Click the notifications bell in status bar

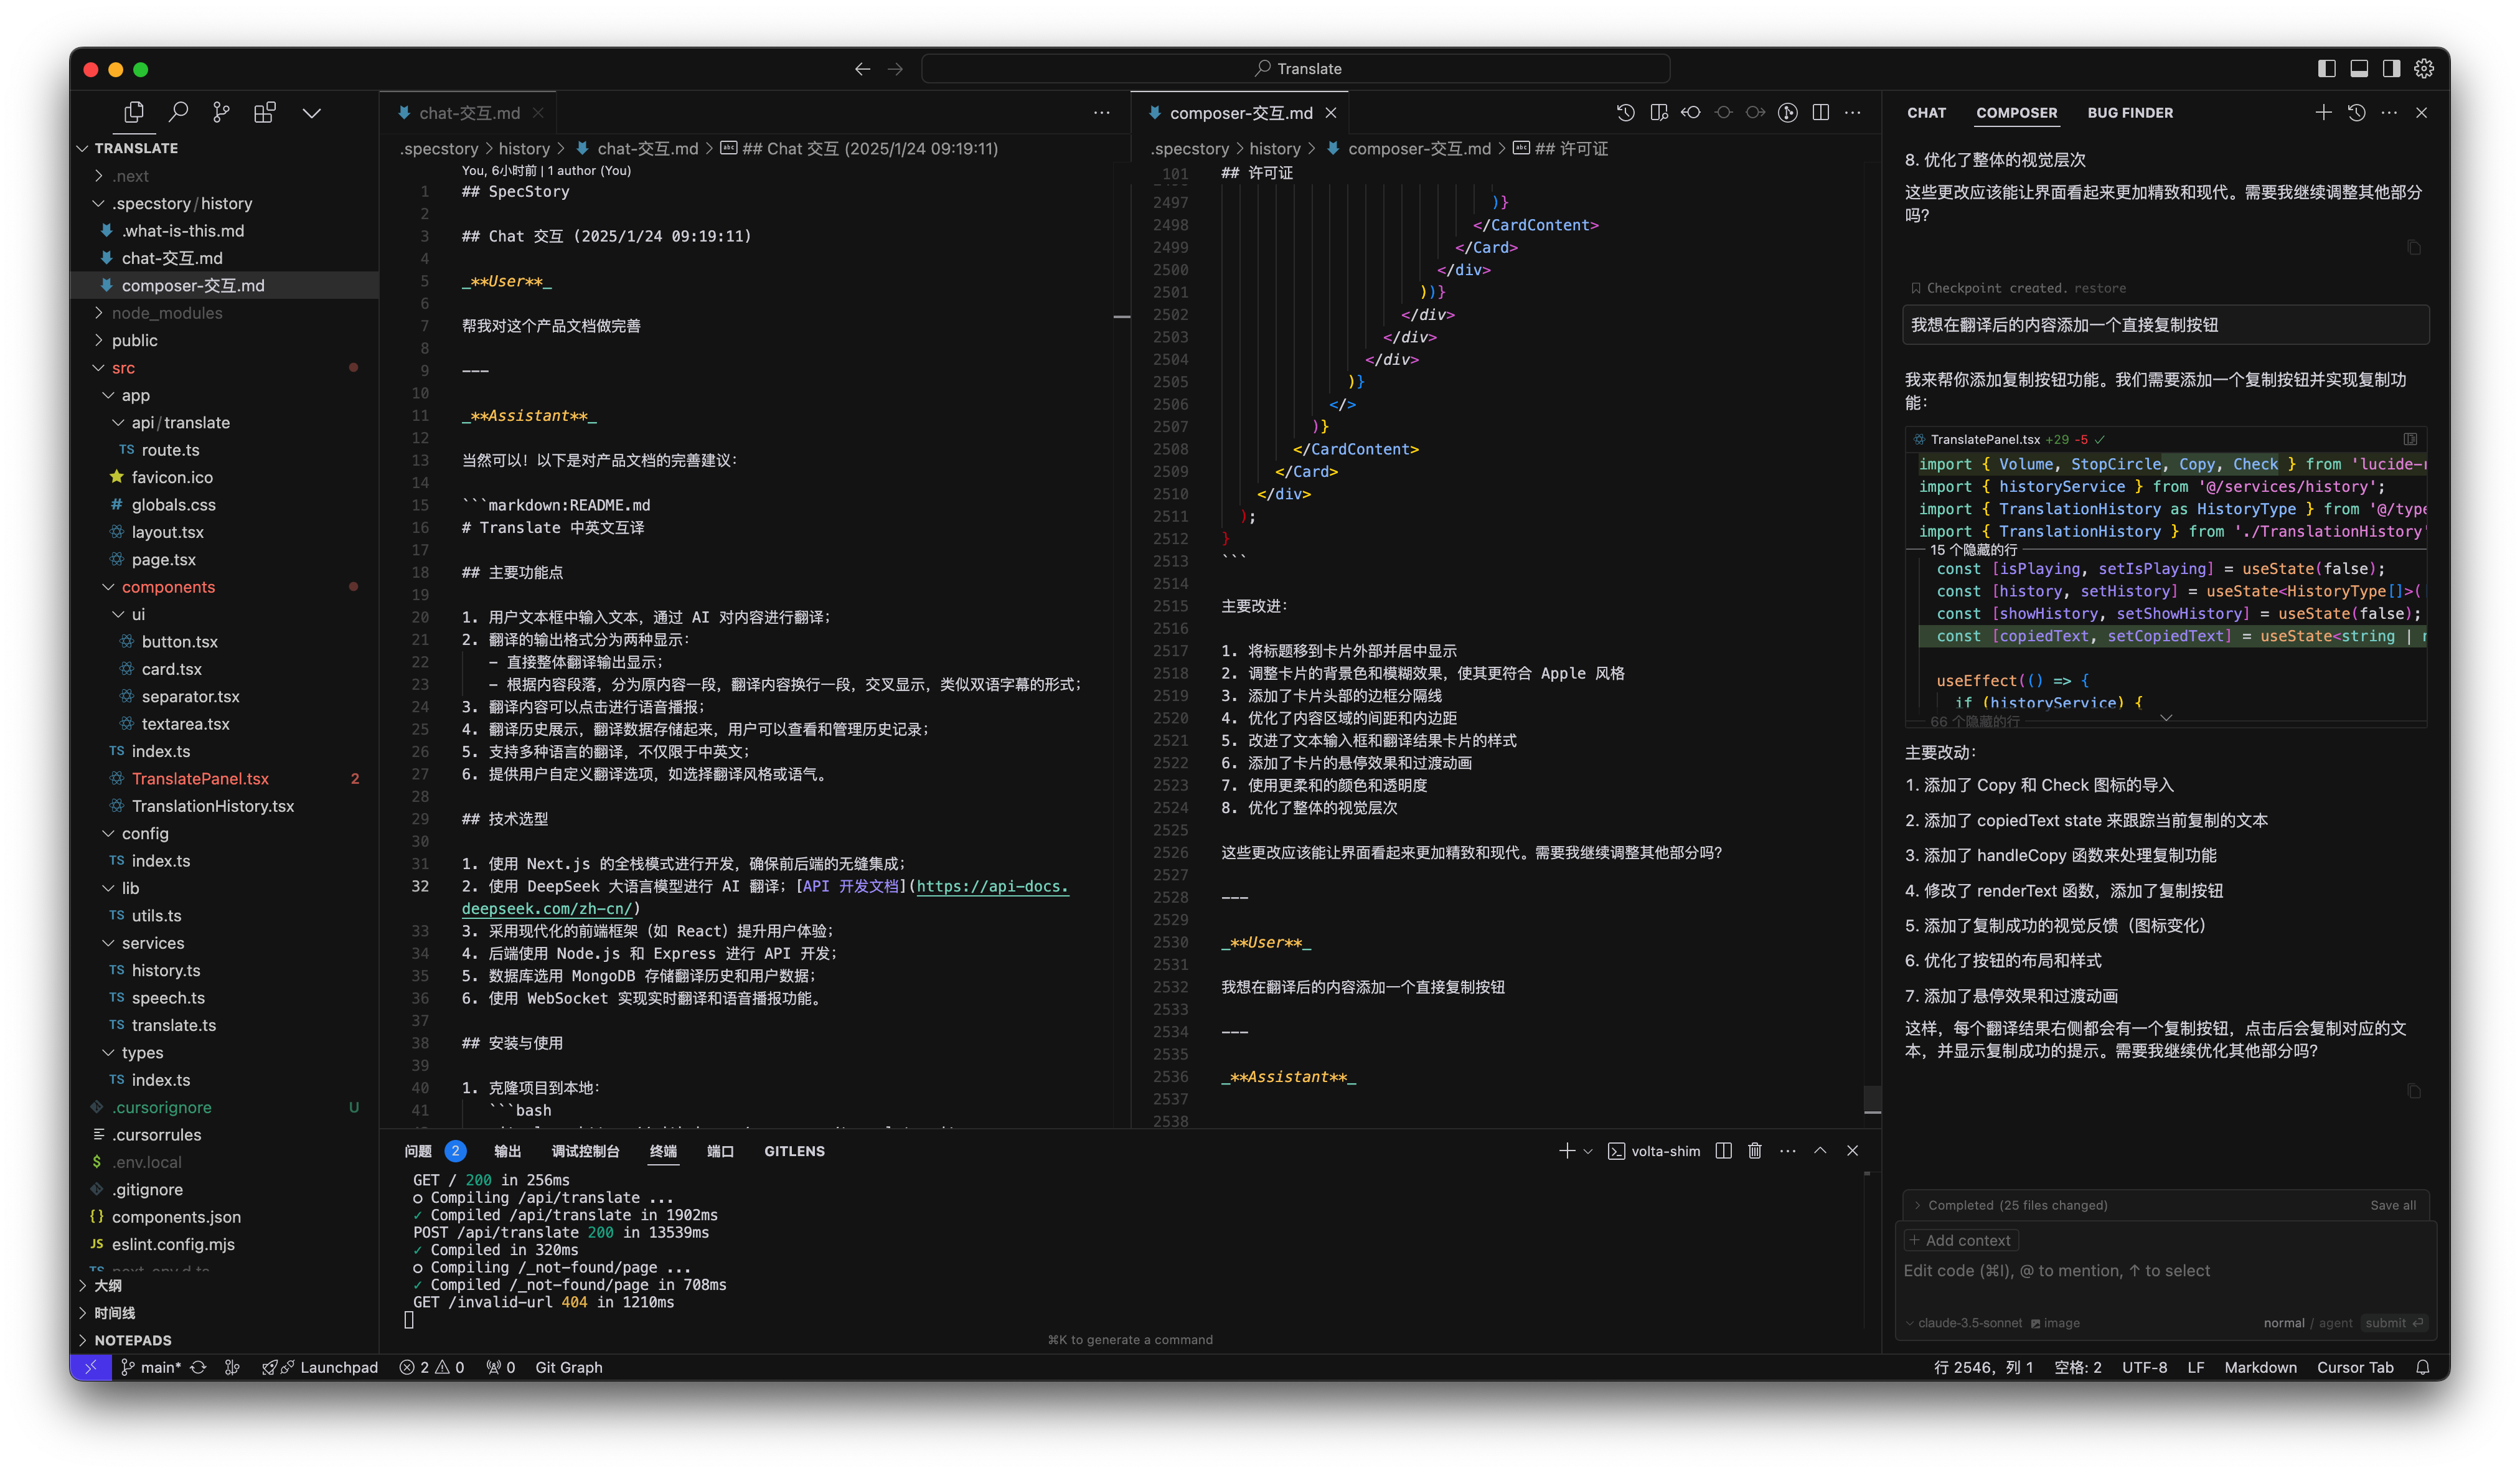point(2422,1368)
